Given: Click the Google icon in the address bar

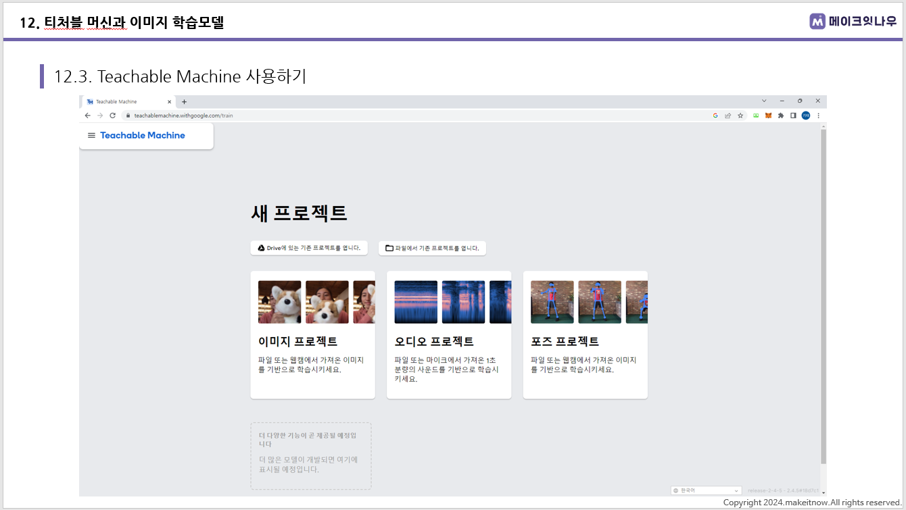Looking at the screenshot, I should click(x=715, y=116).
